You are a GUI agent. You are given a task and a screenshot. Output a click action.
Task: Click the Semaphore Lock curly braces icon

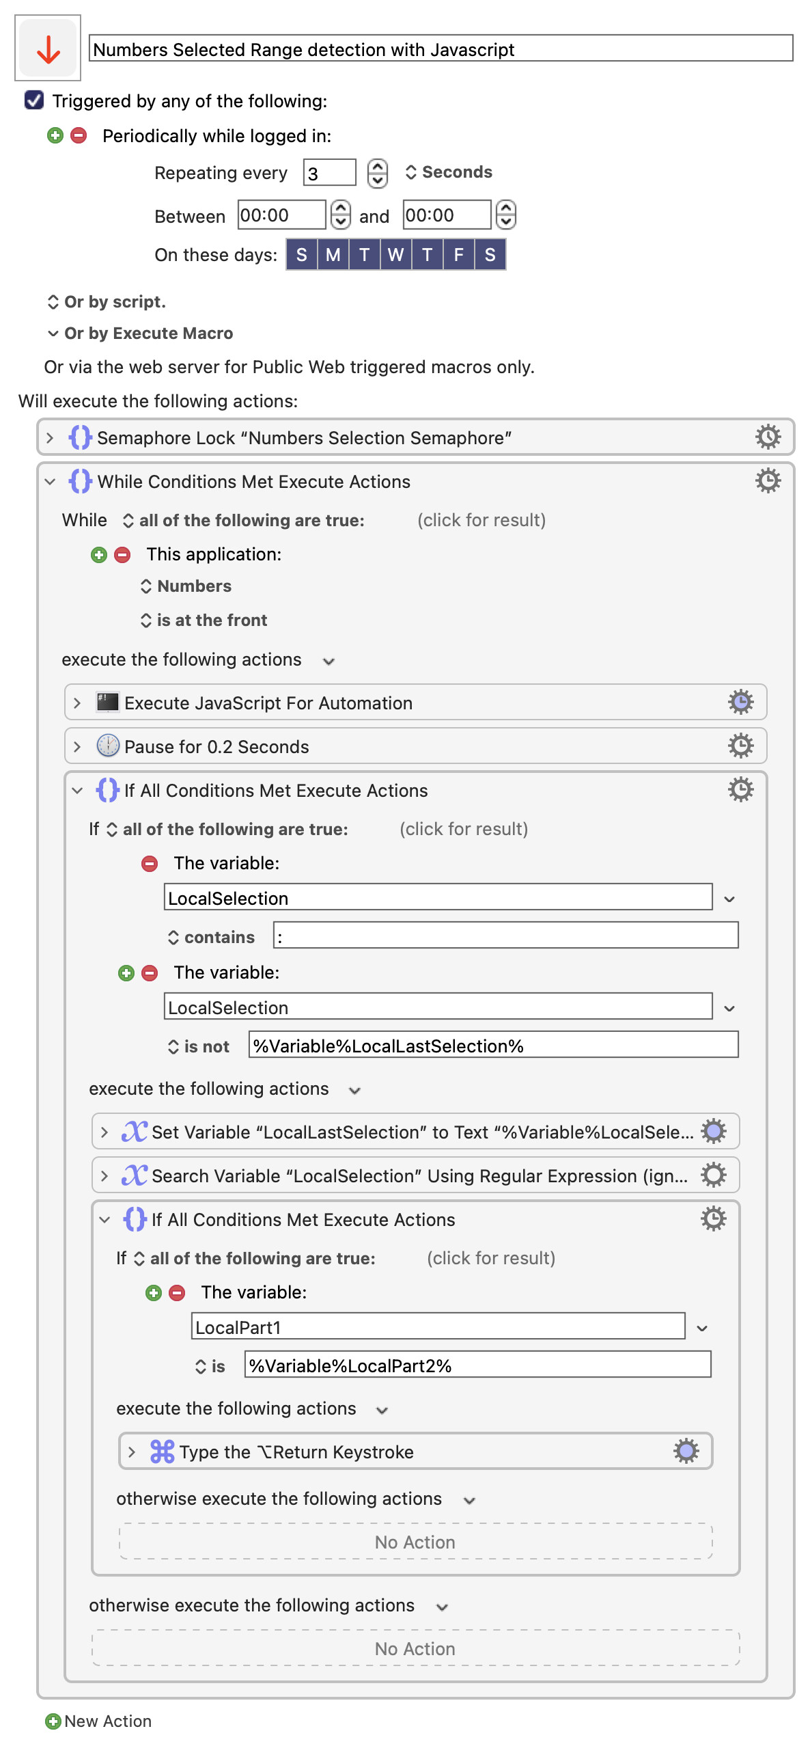click(80, 437)
